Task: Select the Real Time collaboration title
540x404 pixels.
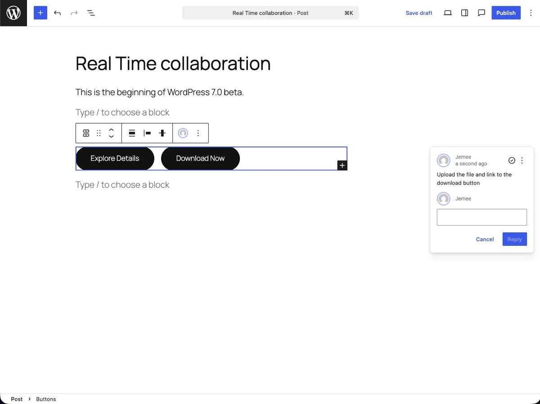Action: 173,63
